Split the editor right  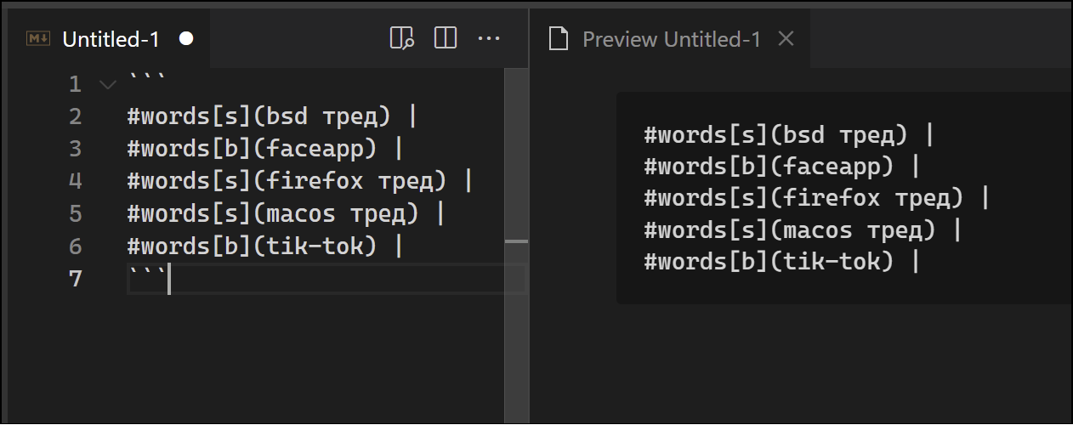tap(446, 38)
